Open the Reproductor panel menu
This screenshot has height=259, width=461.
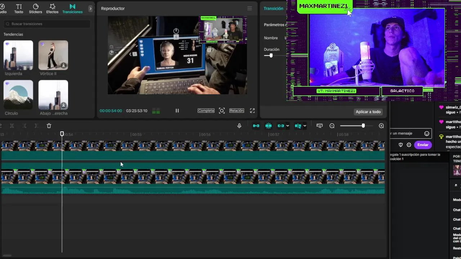tap(250, 8)
